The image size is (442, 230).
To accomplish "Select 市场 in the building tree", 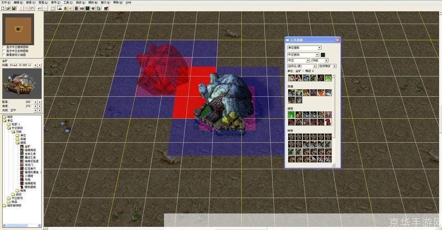I will coord(28,179).
